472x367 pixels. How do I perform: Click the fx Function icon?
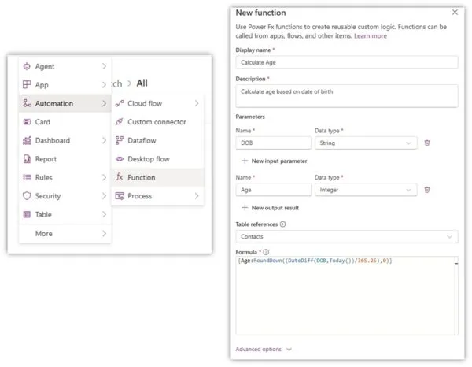pos(120,177)
